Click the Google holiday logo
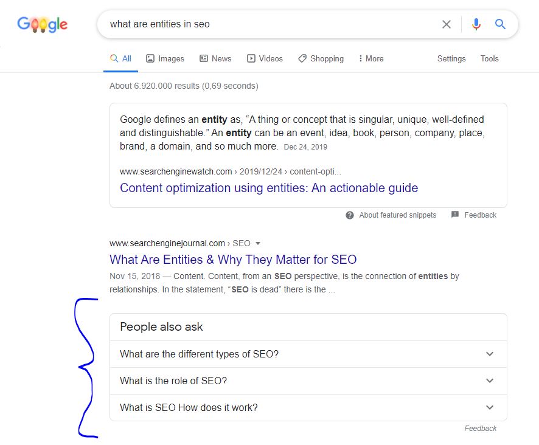The image size is (539, 445). (x=43, y=24)
